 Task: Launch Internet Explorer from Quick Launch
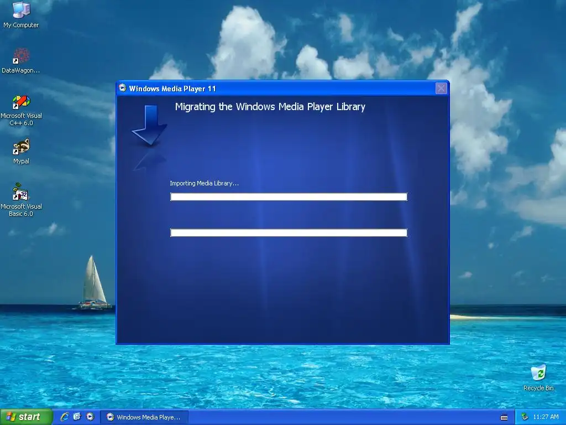(64, 417)
